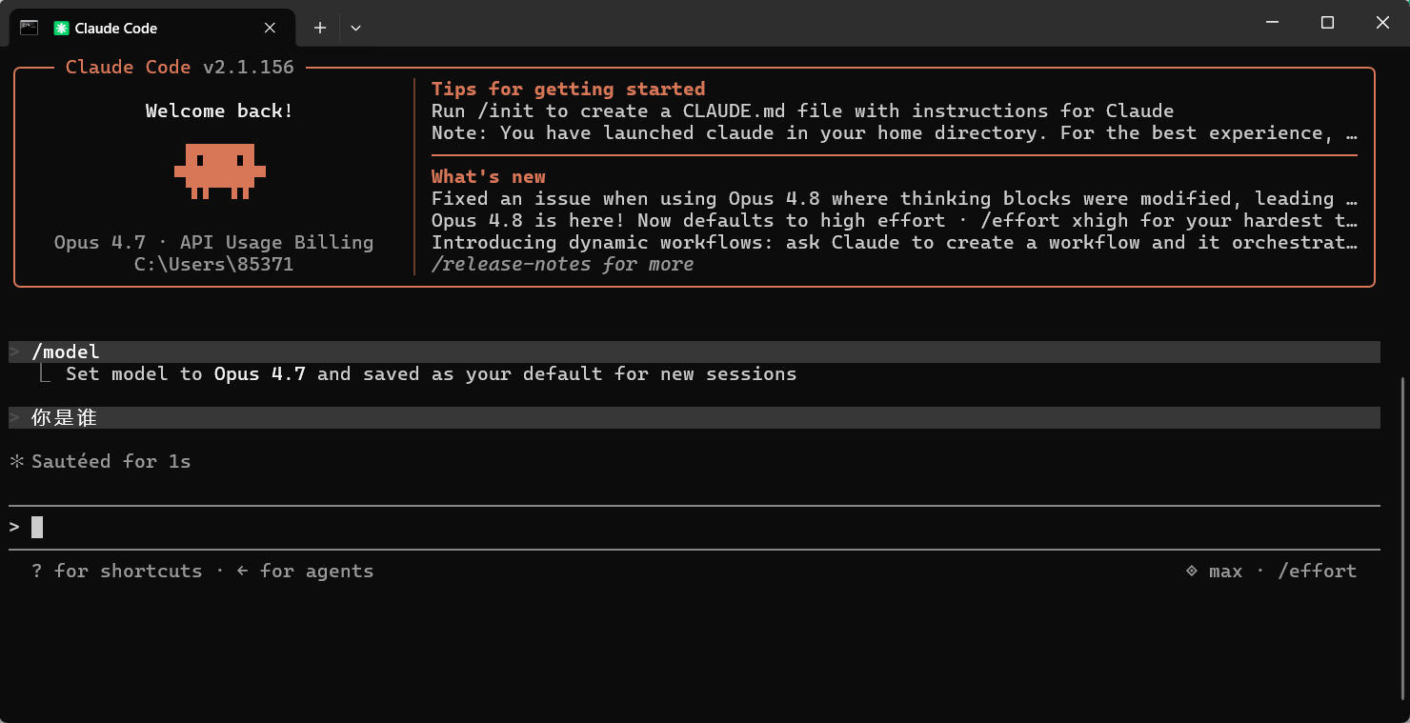This screenshot has height=723, width=1410.
Task: Click '/release-notes for more' text
Action: (x=562, y=264)
